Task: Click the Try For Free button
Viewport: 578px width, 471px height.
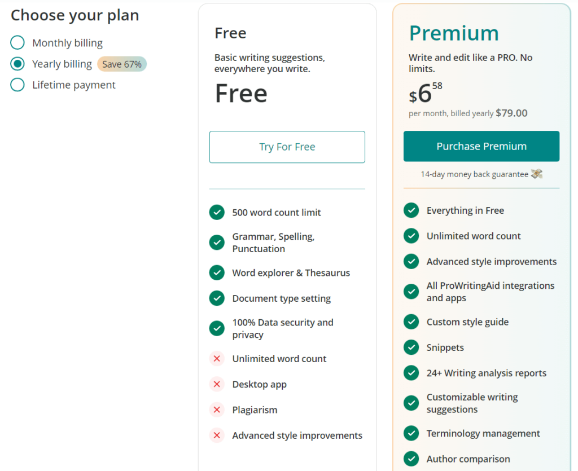Action: tap(287, 147)
